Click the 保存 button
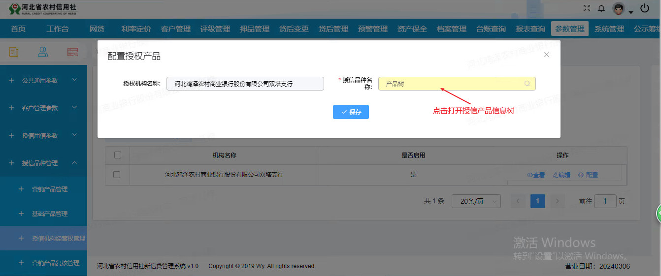661x276 pixels. pyautogui.click(x=351, y=112)
